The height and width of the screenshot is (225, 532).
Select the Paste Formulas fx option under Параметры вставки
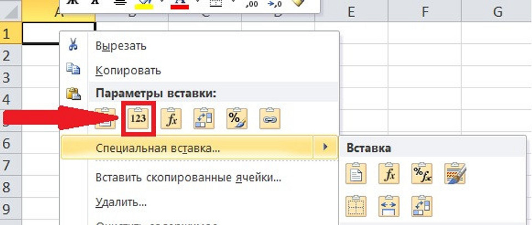(171, 119)
